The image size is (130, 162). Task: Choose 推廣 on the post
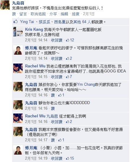coord(75,14)
